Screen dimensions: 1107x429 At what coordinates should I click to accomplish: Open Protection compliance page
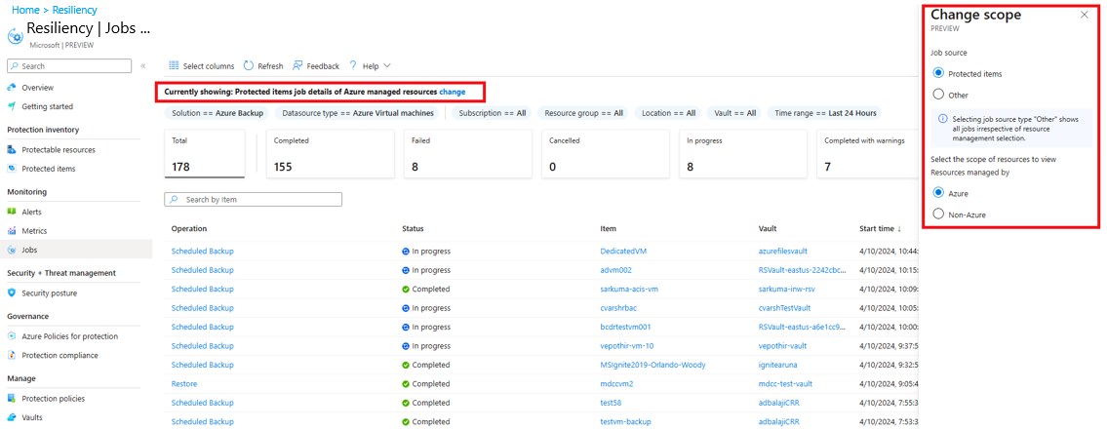point(59,355)
